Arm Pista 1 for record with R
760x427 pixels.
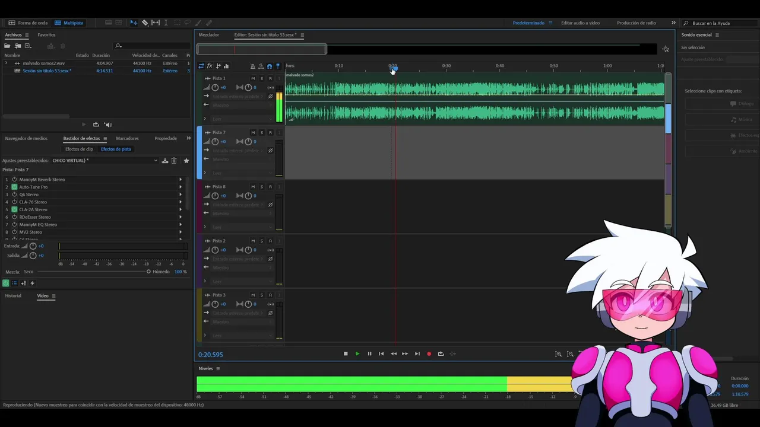click(x=270, y=78)
